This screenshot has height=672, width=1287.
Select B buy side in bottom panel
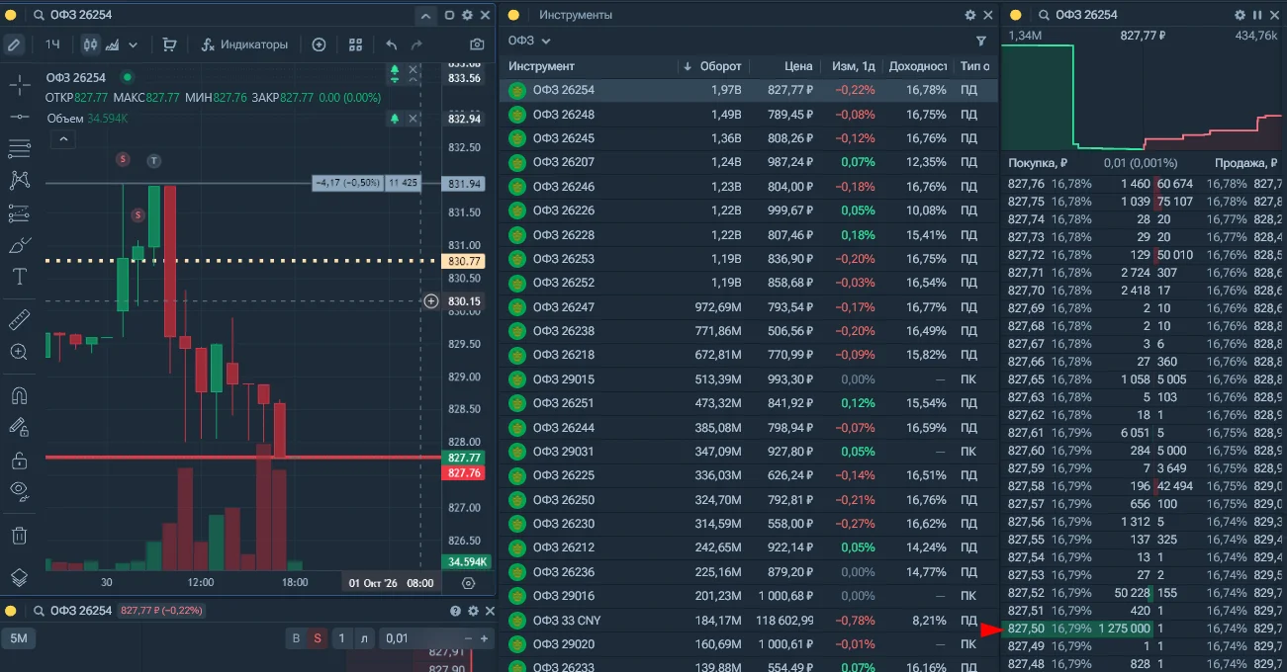[x=296, y=638]
